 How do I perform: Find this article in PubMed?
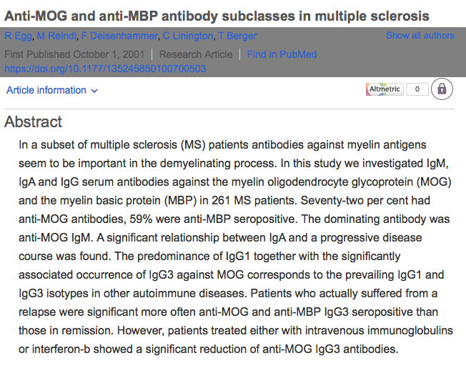pos(282,54)
